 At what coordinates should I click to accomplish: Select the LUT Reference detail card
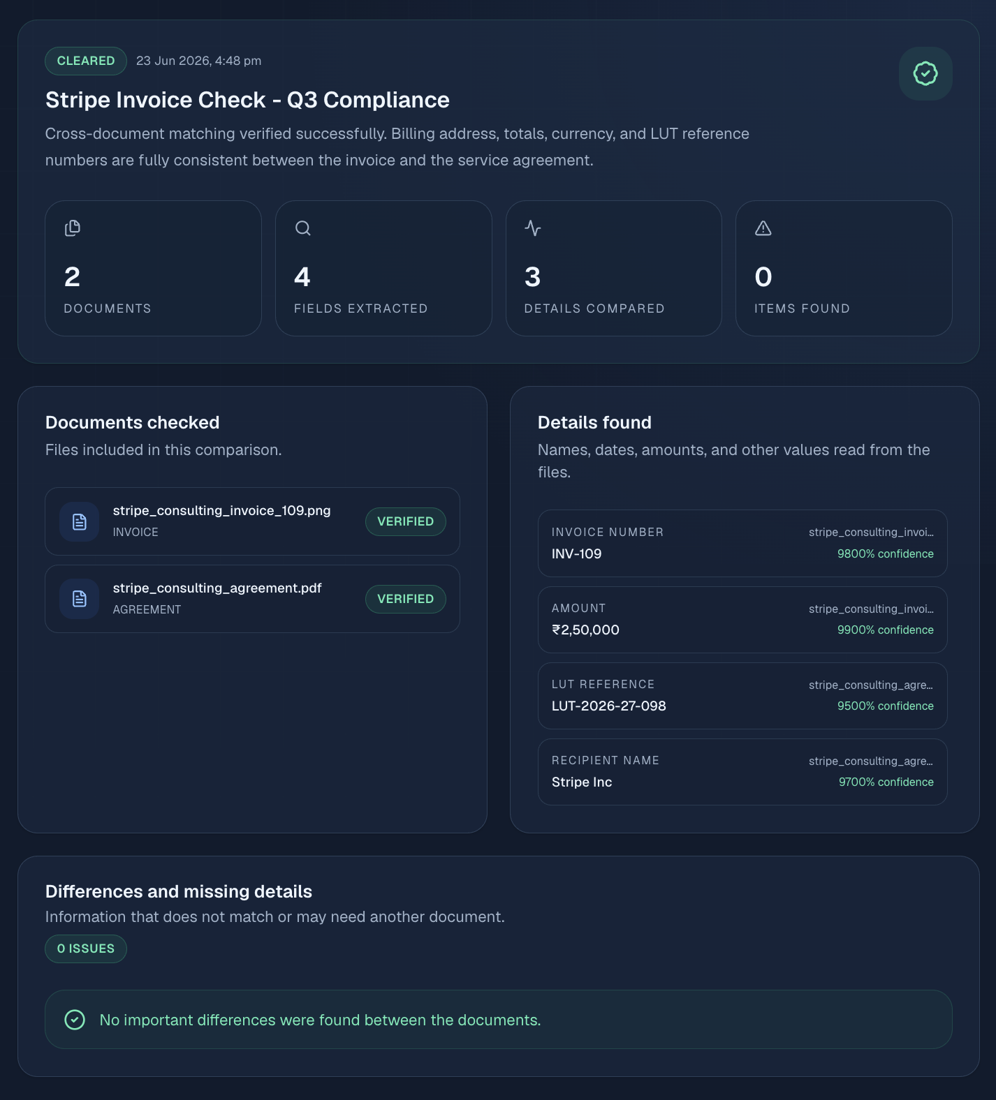pyautogui.click(x=742, y=696)
